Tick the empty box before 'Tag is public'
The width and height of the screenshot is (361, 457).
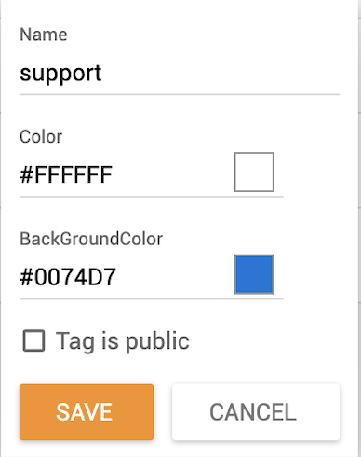coord(33,340)
